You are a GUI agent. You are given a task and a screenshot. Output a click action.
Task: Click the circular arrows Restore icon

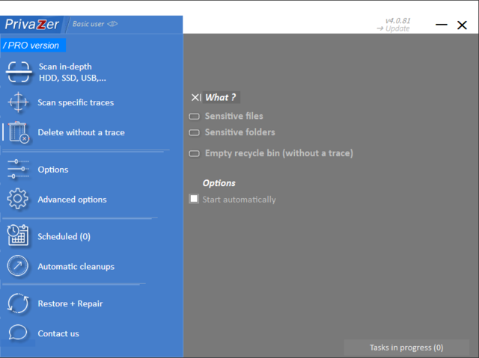(x=18, y=303)
